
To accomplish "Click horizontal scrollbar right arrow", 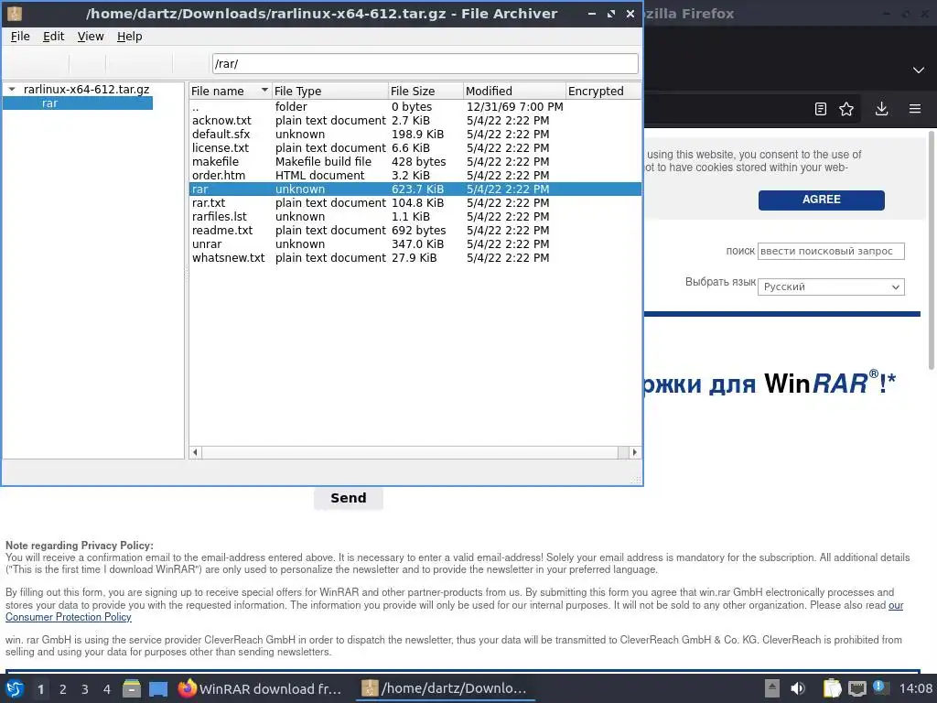I will click(x=635, y=452).
